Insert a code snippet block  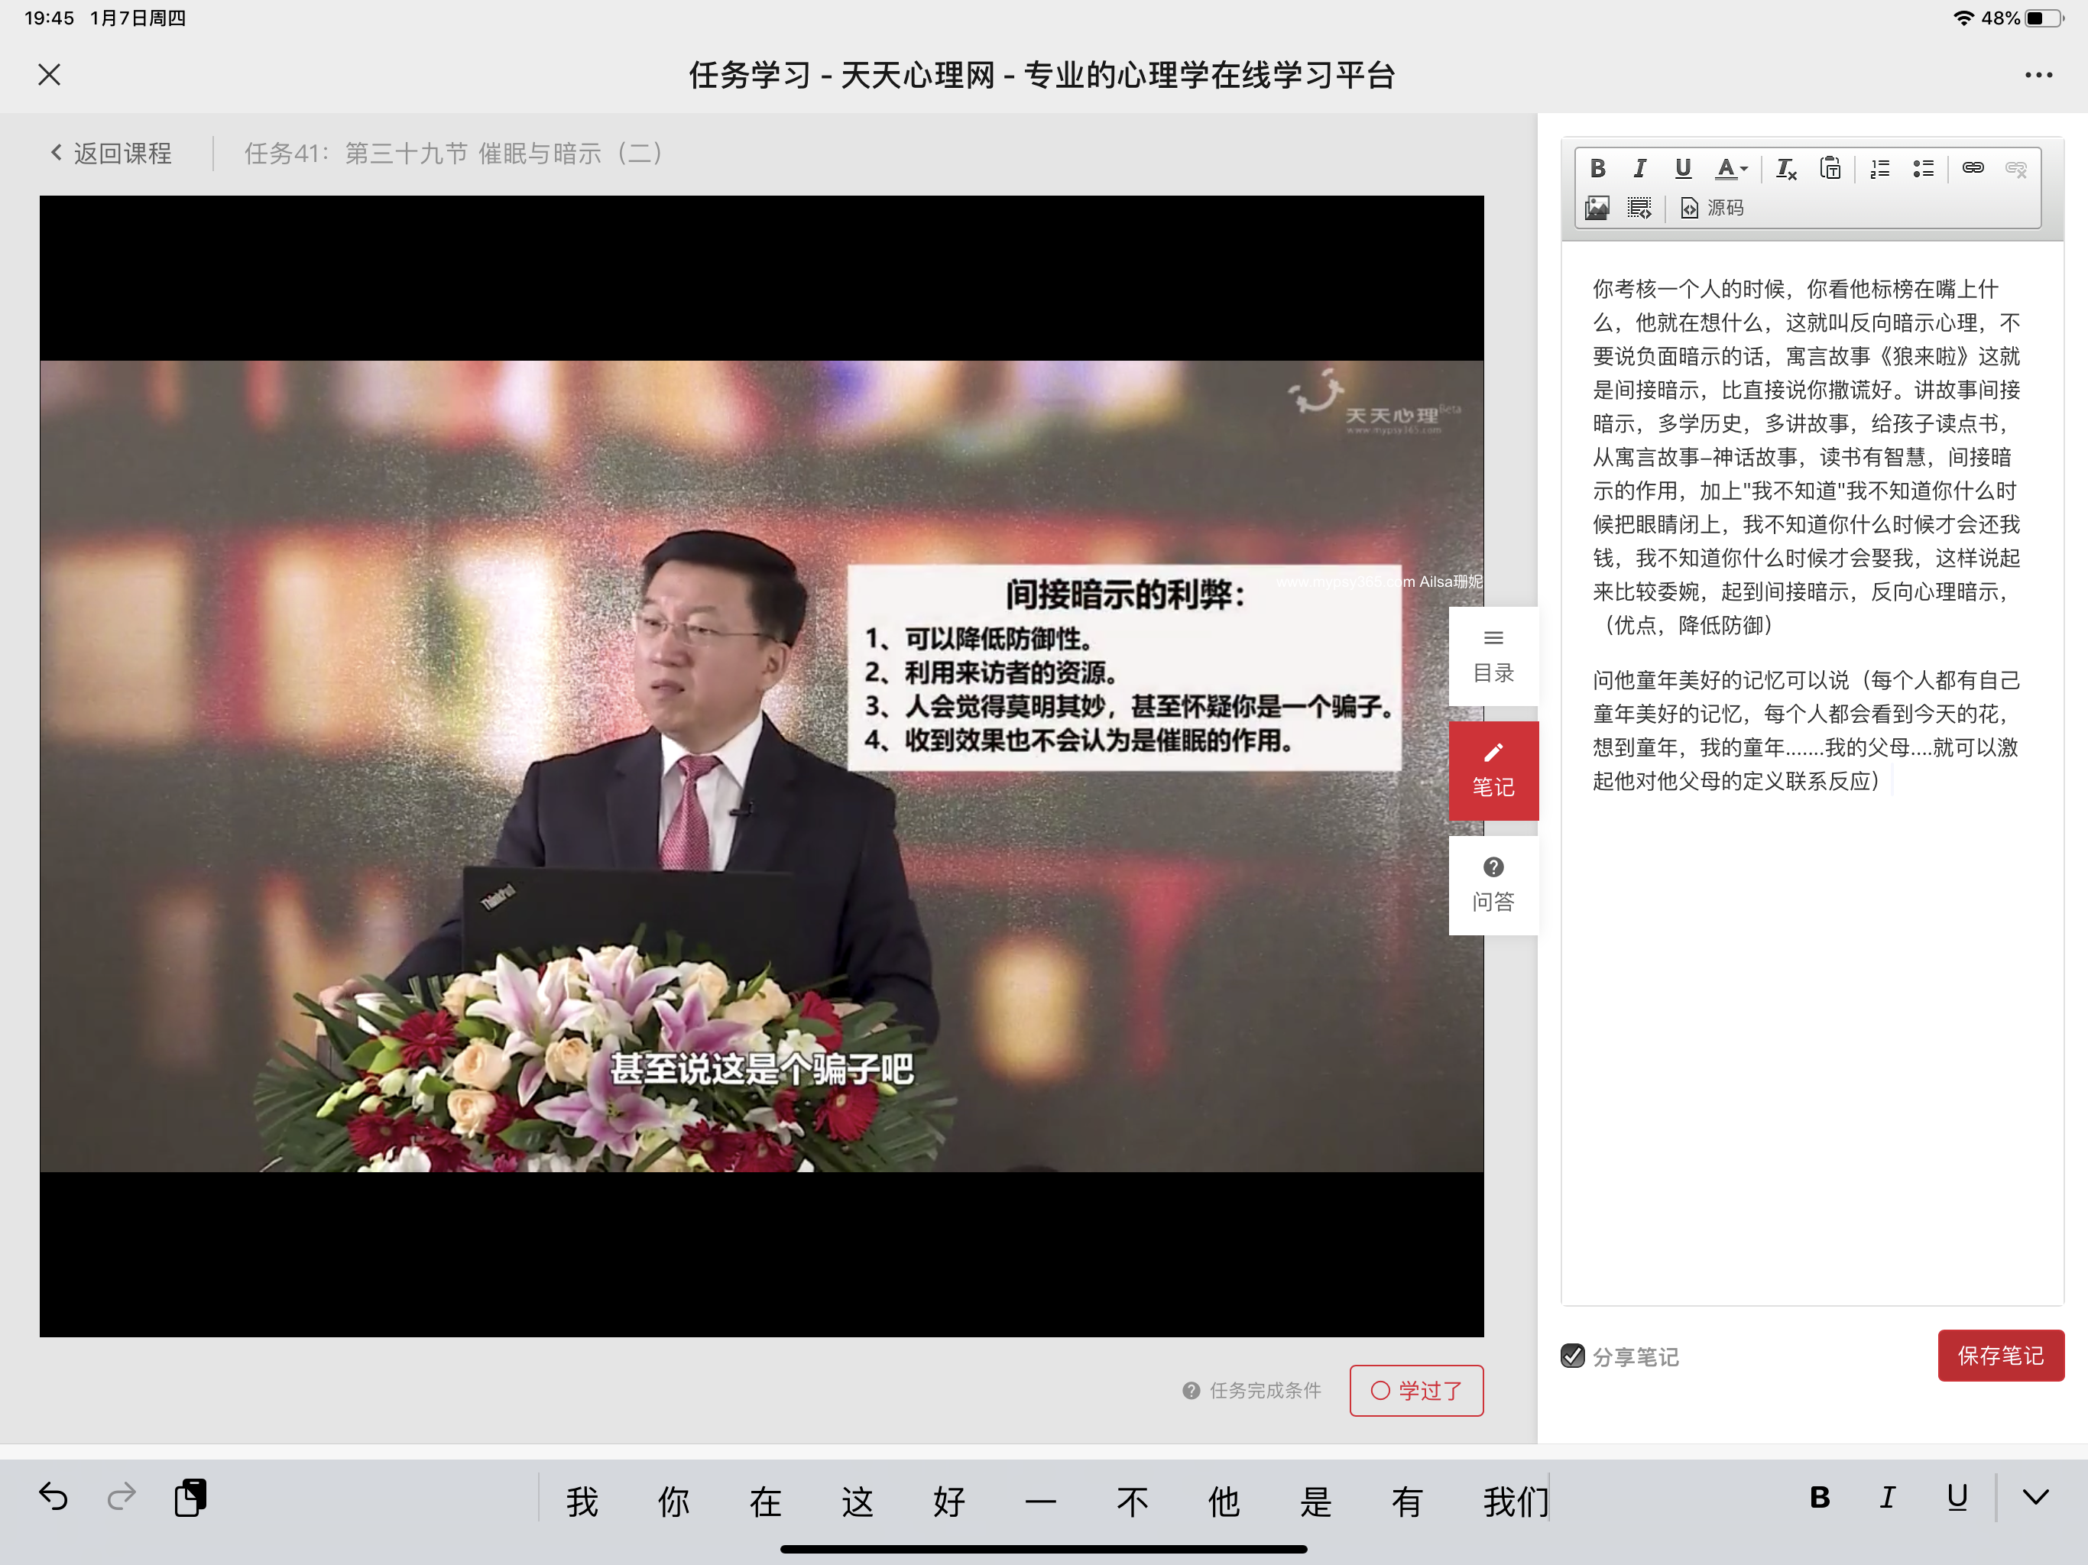tap(1639, 209)
